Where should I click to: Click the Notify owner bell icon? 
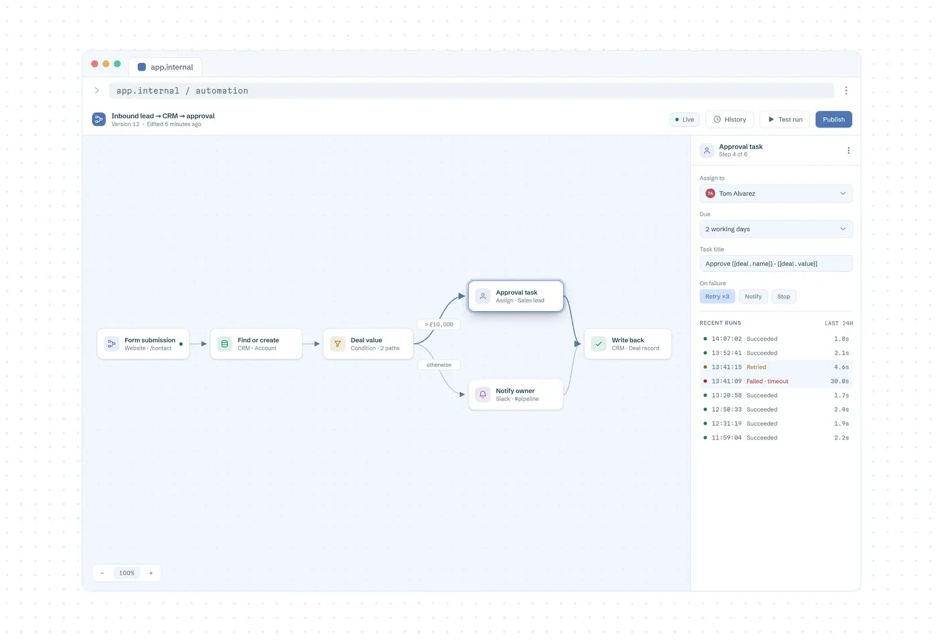483,394
